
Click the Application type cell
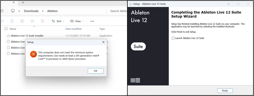[x=106, y=36]
